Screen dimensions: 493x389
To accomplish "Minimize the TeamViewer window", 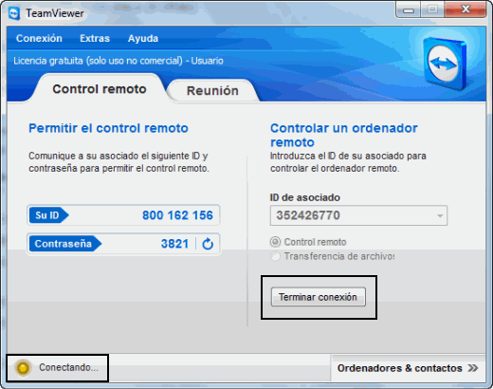I will [408, 9].
